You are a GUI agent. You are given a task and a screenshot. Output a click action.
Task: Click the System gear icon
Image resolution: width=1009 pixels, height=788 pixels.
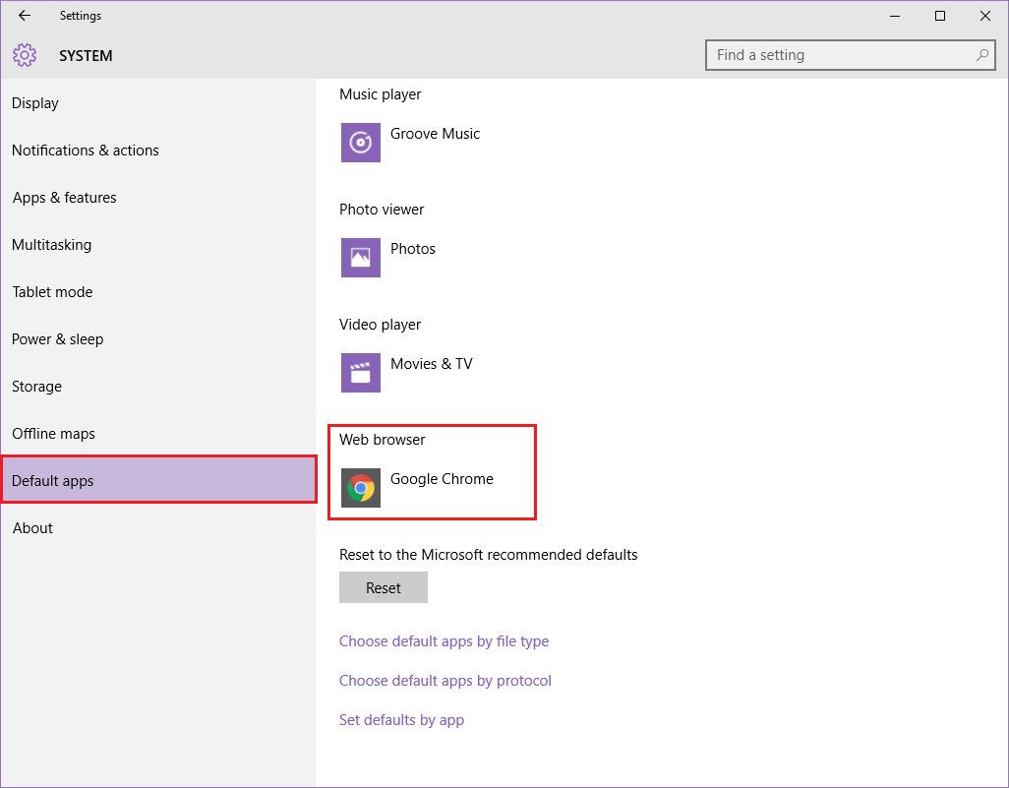coord(25,55)
